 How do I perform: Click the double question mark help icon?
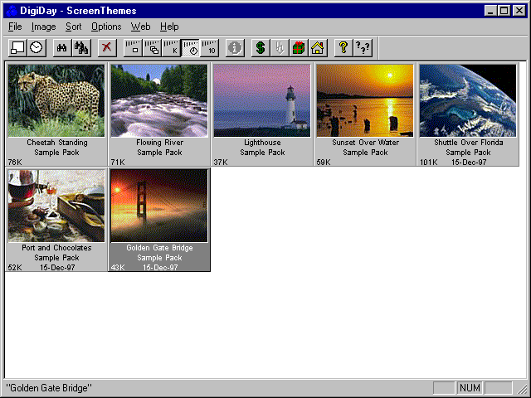tap(363, 48)
